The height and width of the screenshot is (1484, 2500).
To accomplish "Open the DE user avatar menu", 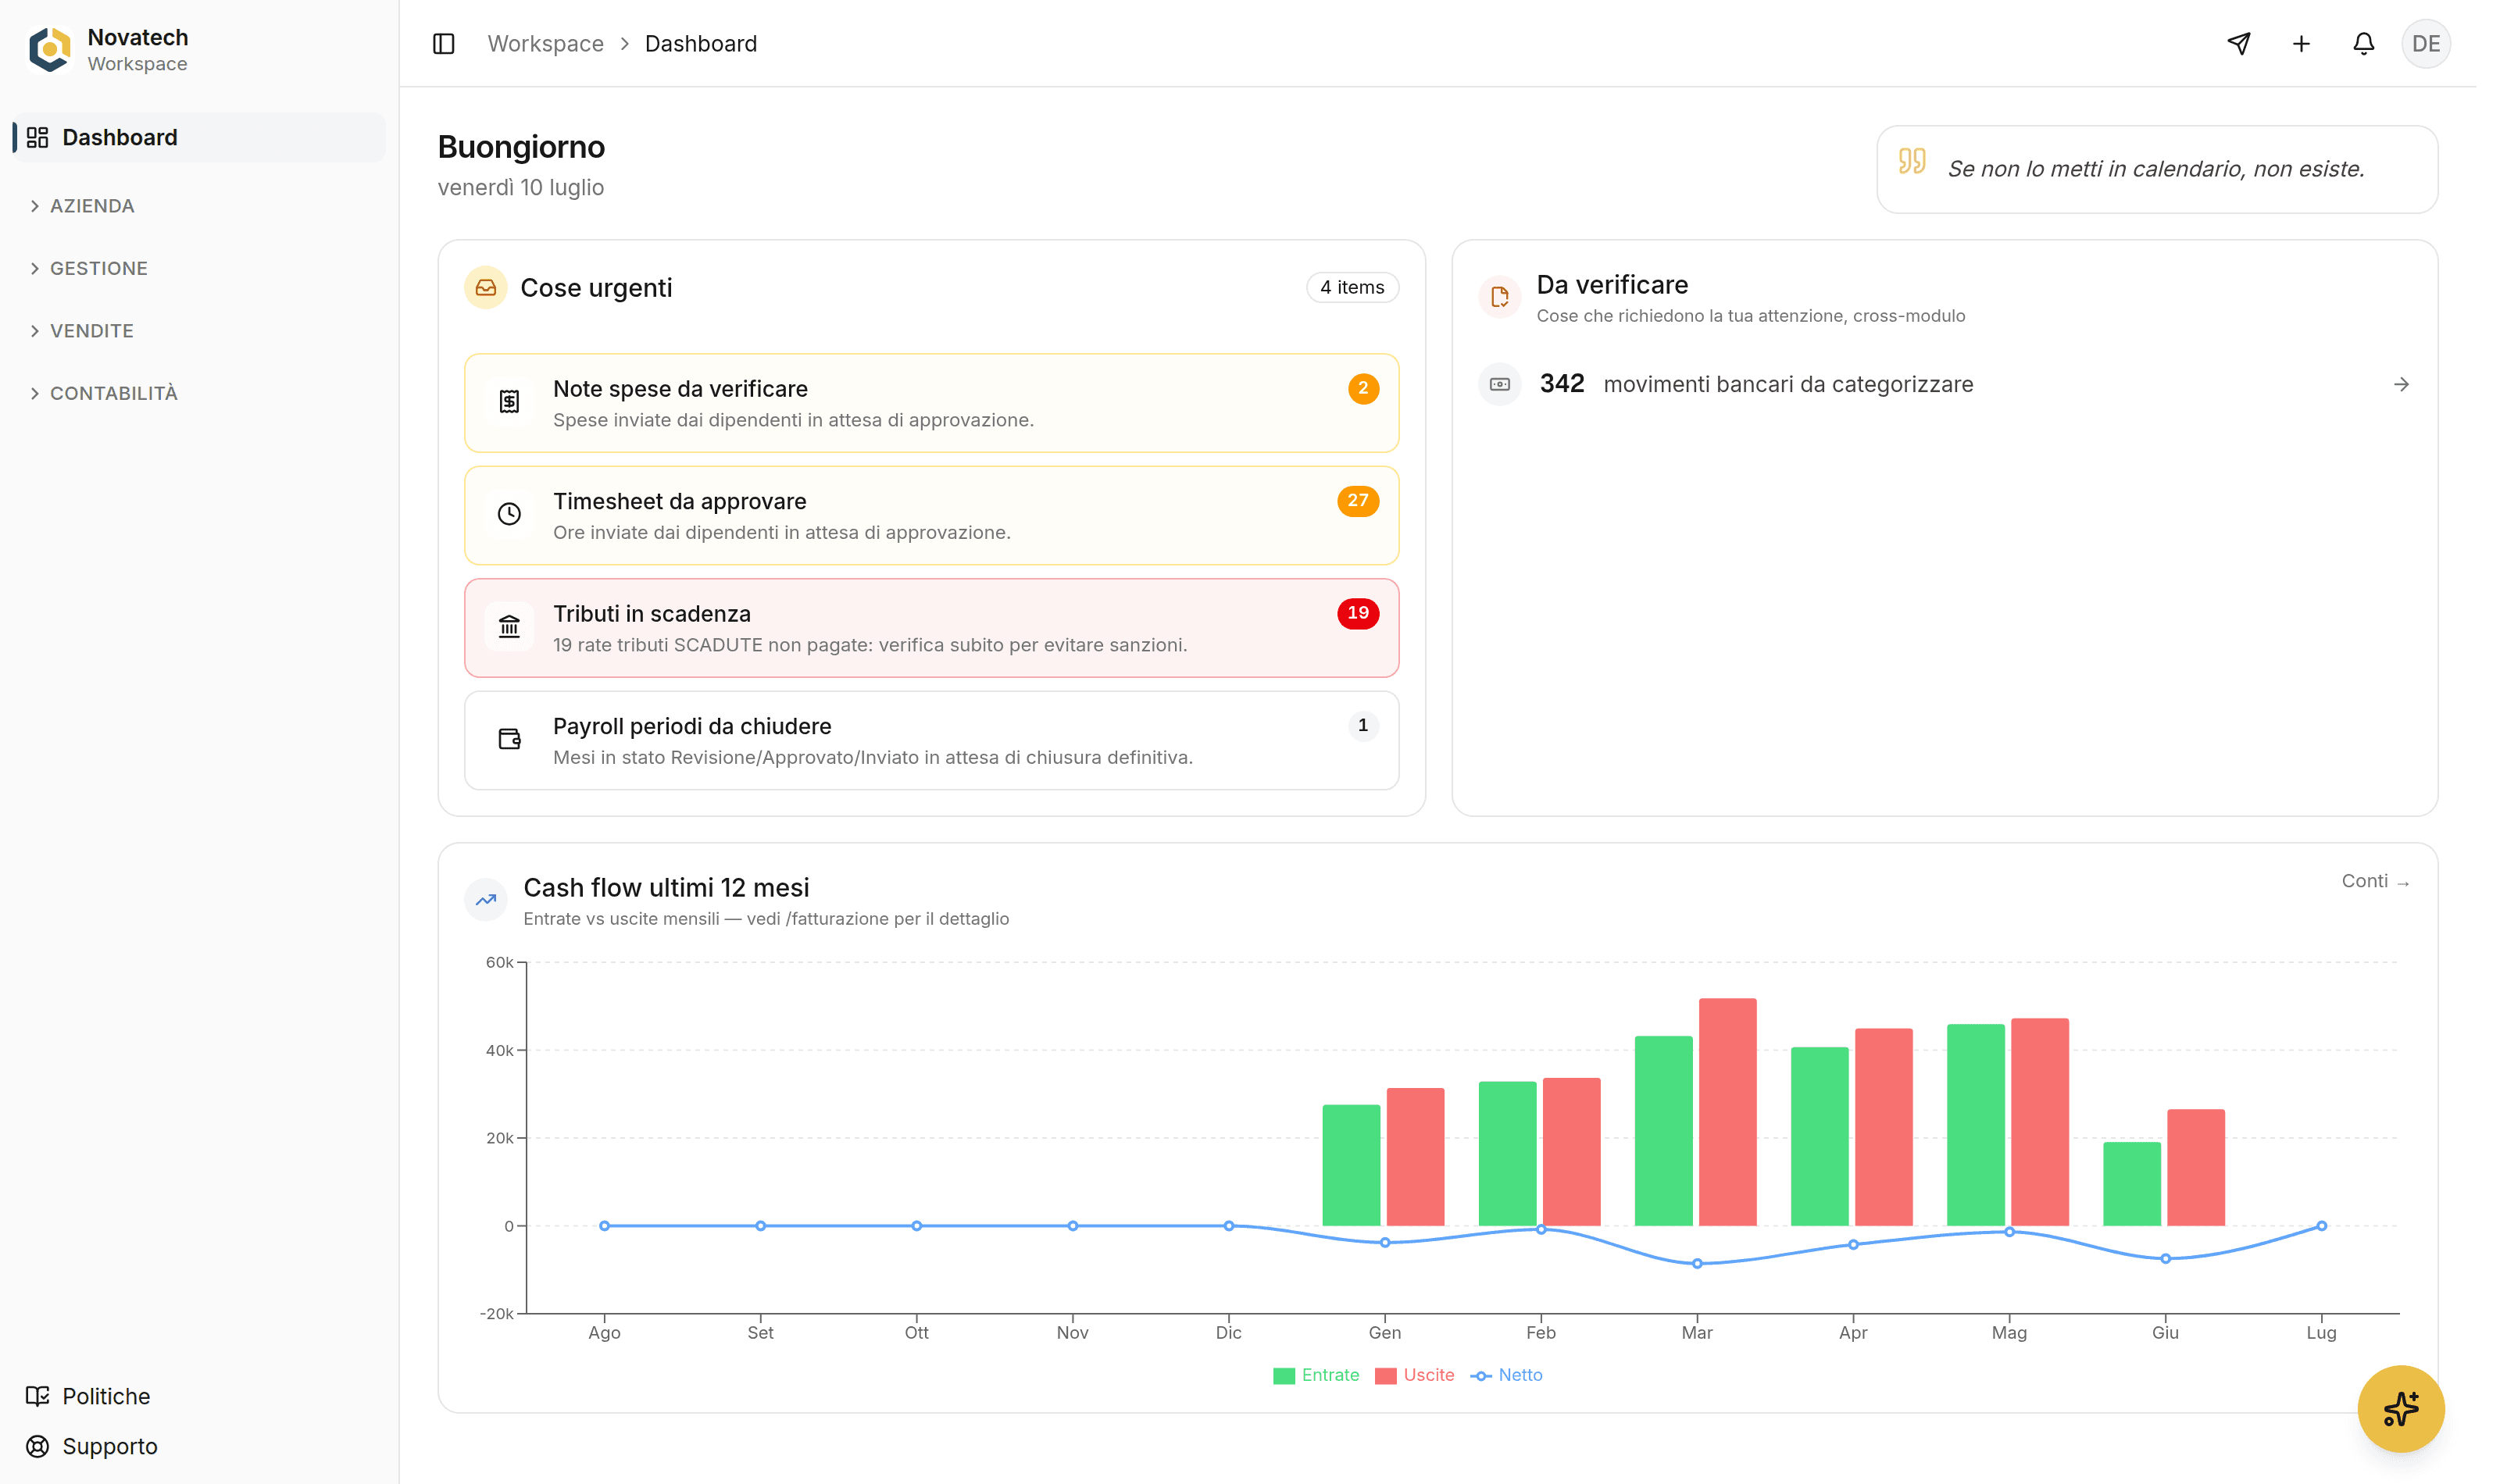I will click(2426, 44).
